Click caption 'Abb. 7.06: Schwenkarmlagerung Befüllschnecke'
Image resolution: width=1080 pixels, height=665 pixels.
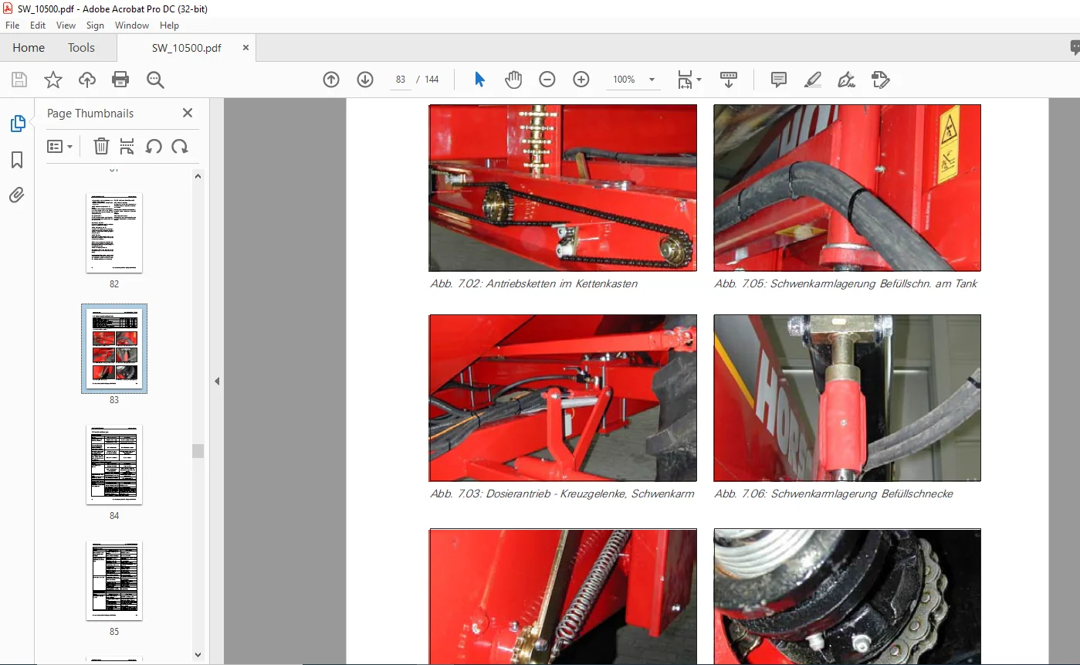(x=834, y=494)
